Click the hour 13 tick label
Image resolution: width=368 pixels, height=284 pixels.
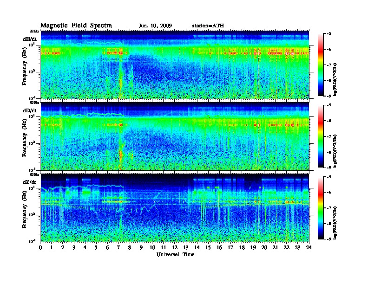click(x=186, y=247)
